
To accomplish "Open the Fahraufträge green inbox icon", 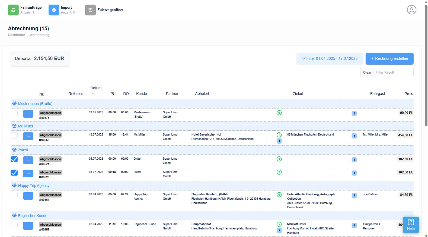I will point(13,10).
